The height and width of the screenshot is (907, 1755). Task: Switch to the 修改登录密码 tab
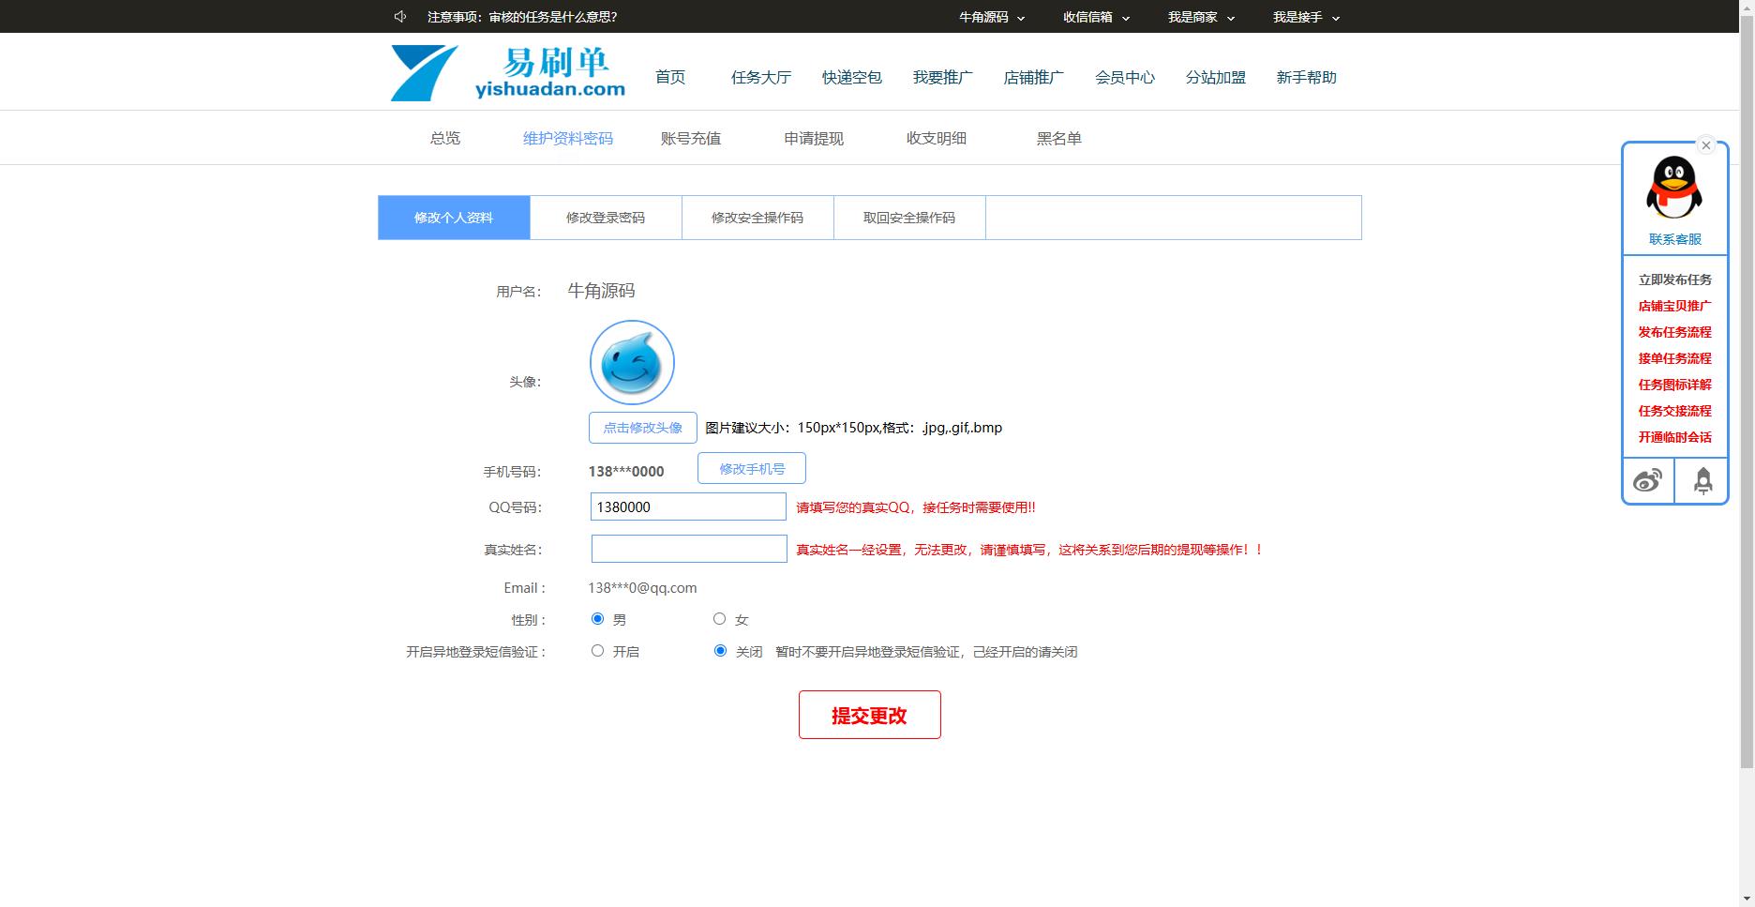coord(606,218)
